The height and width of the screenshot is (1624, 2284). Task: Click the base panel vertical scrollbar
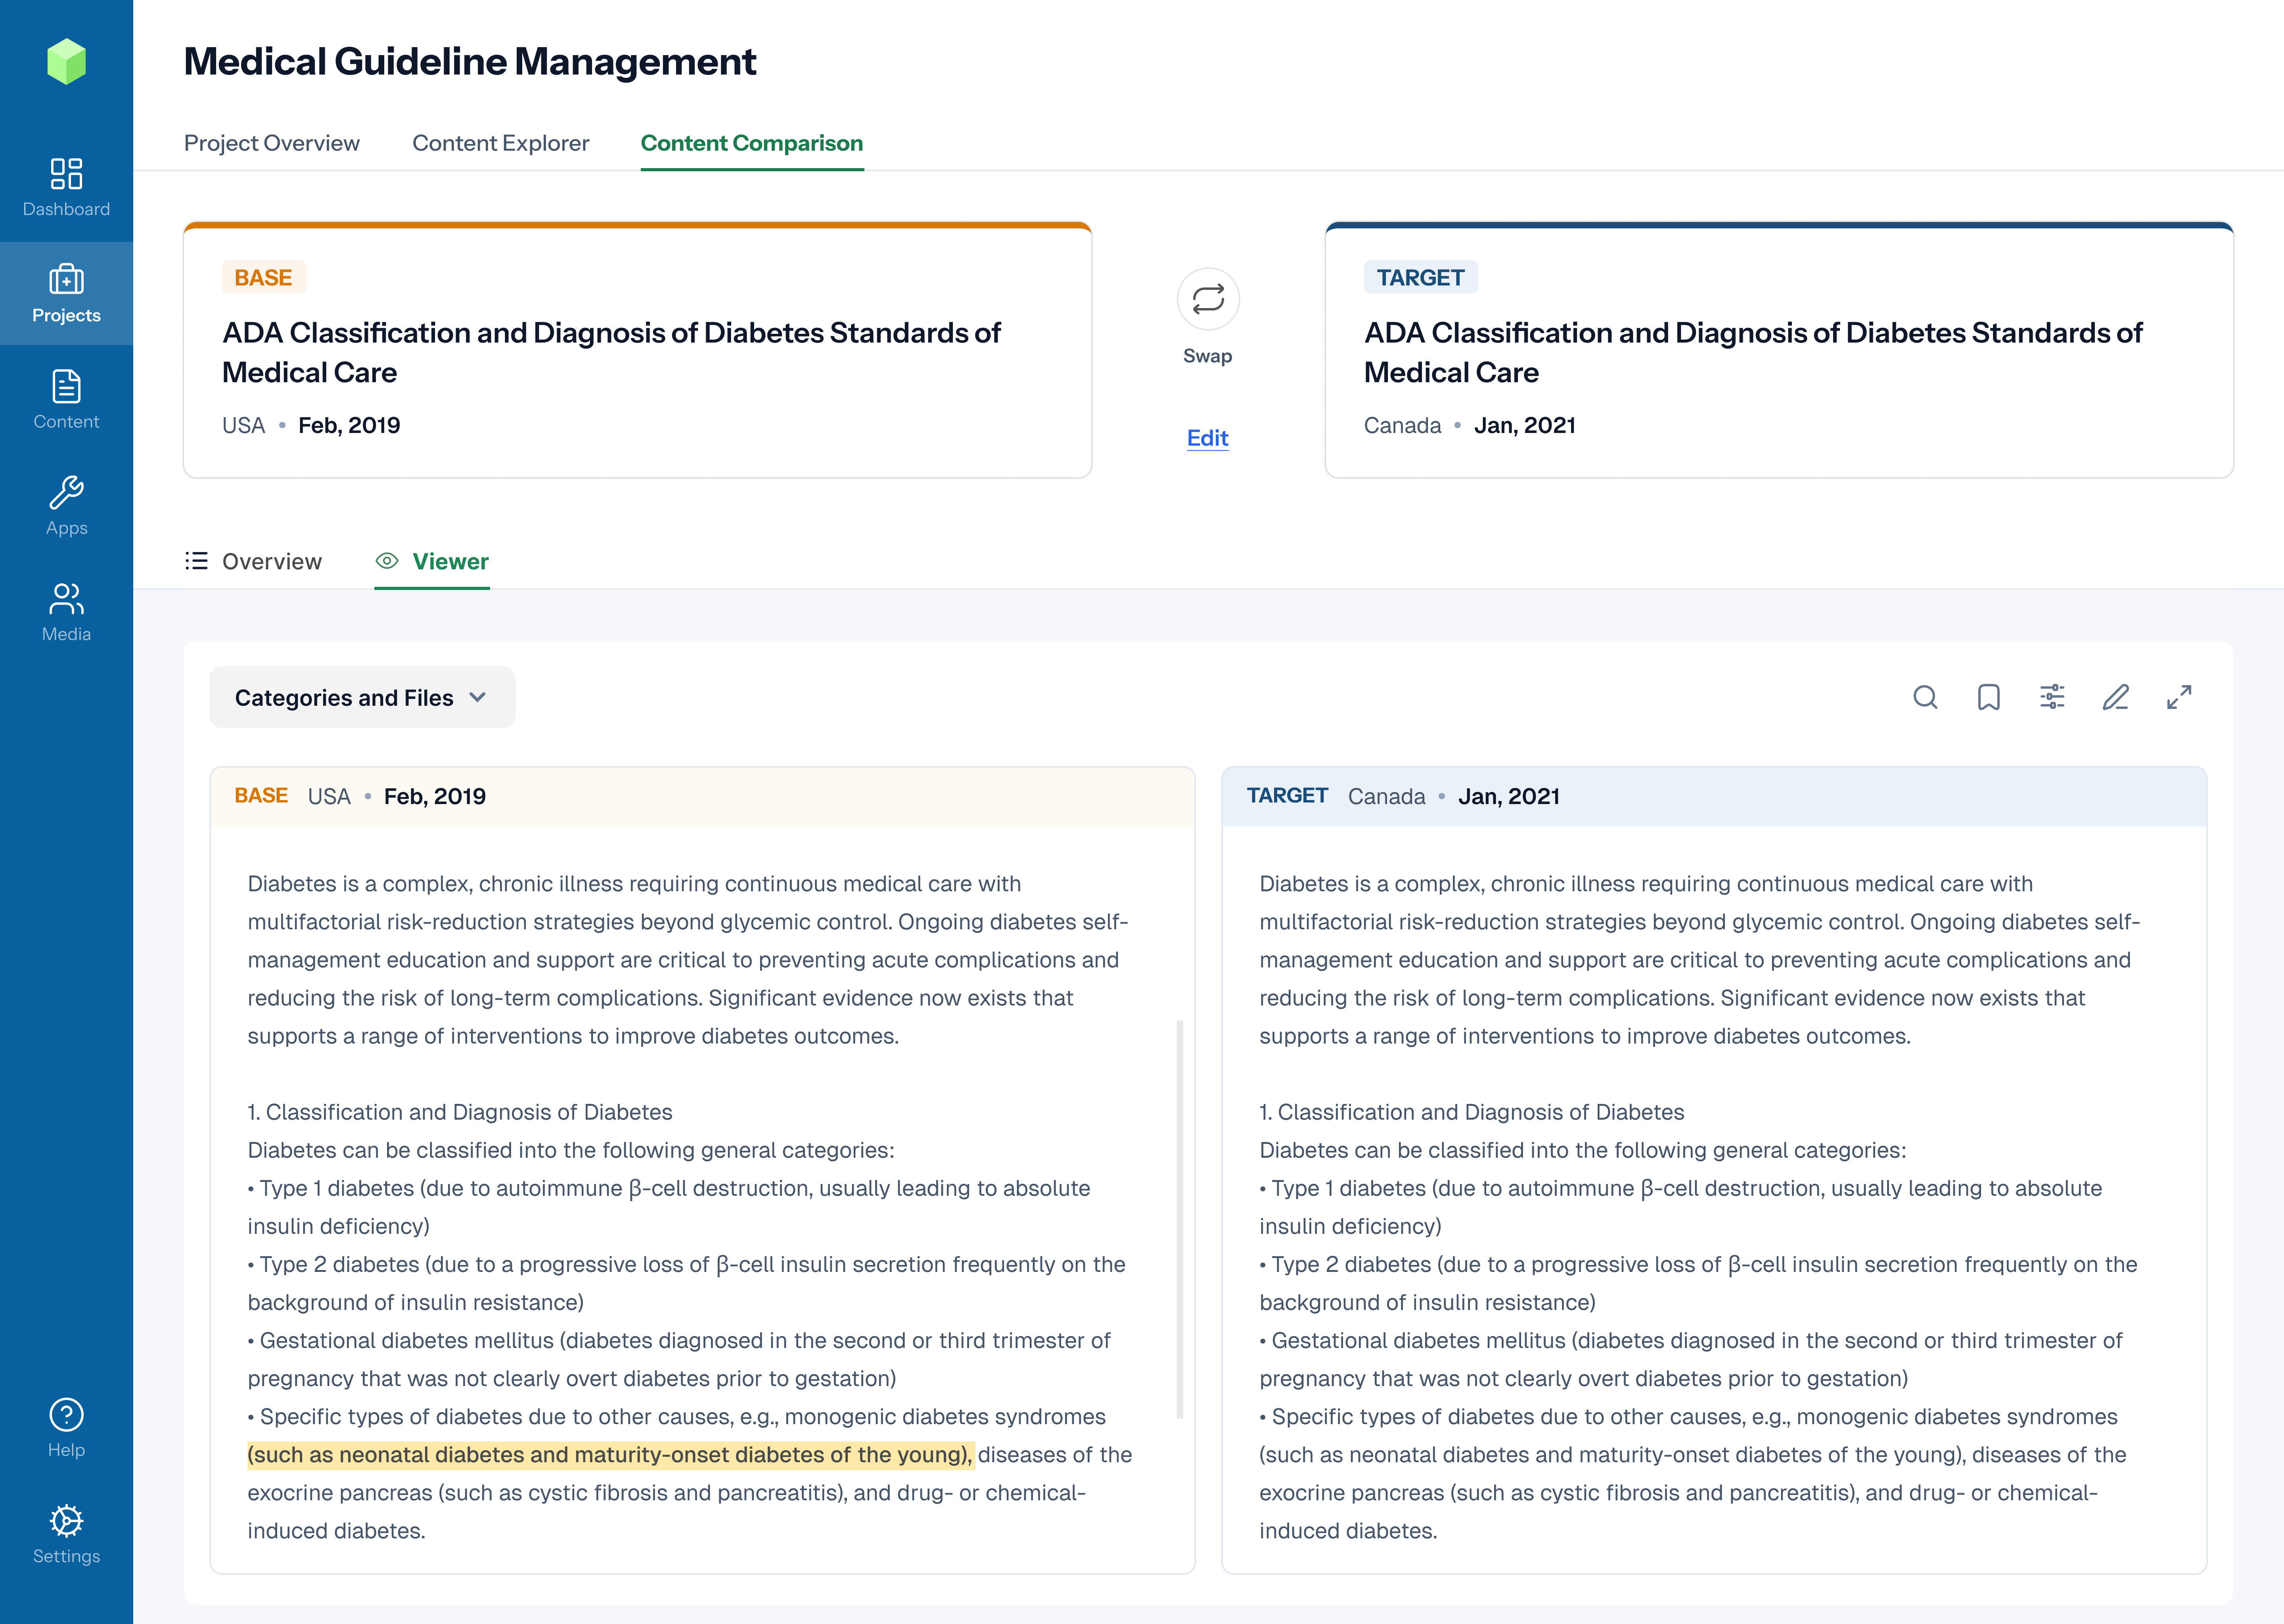(1180, 1219)
